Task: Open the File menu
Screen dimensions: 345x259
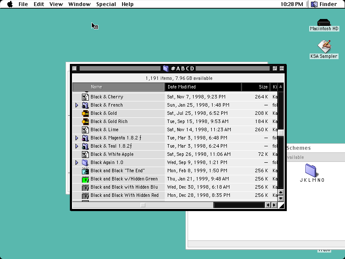Action: coord(23,4)
